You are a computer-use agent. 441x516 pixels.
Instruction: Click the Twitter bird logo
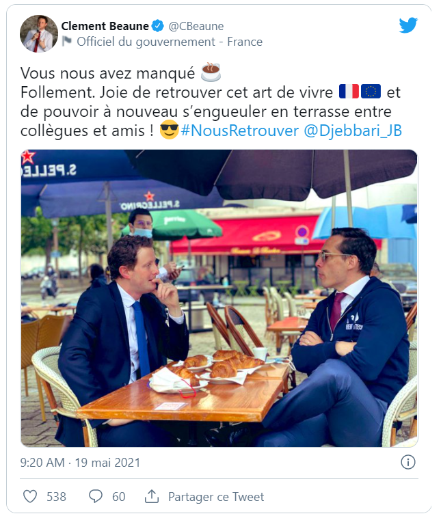pos(408,25)
